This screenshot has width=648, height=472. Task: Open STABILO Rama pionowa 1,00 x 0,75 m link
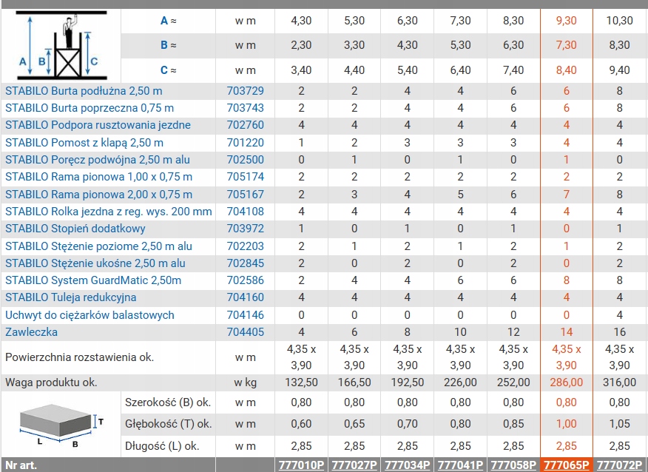[98, 177]
